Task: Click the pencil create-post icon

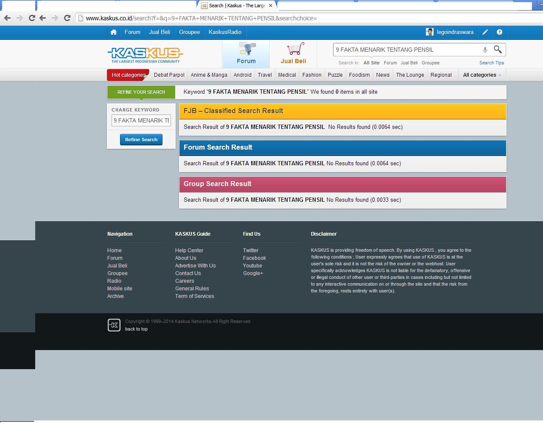Action: 485,32
